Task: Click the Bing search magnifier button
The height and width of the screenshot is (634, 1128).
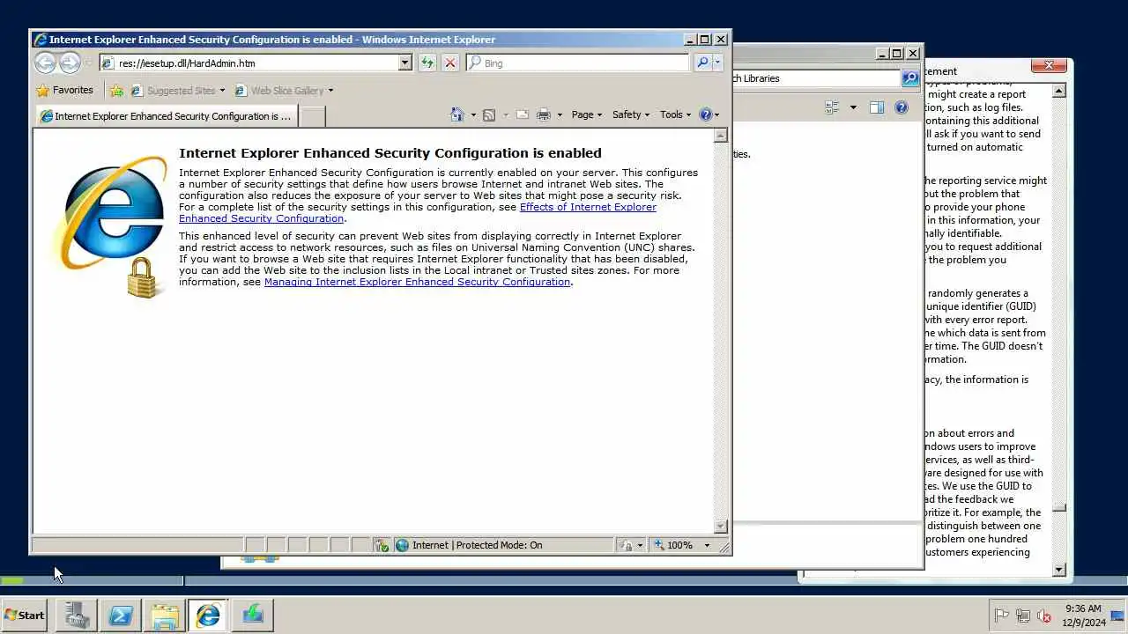Action: pos(702,63)
